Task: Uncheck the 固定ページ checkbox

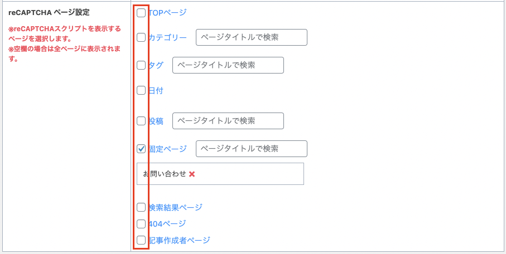Action: 141,149
